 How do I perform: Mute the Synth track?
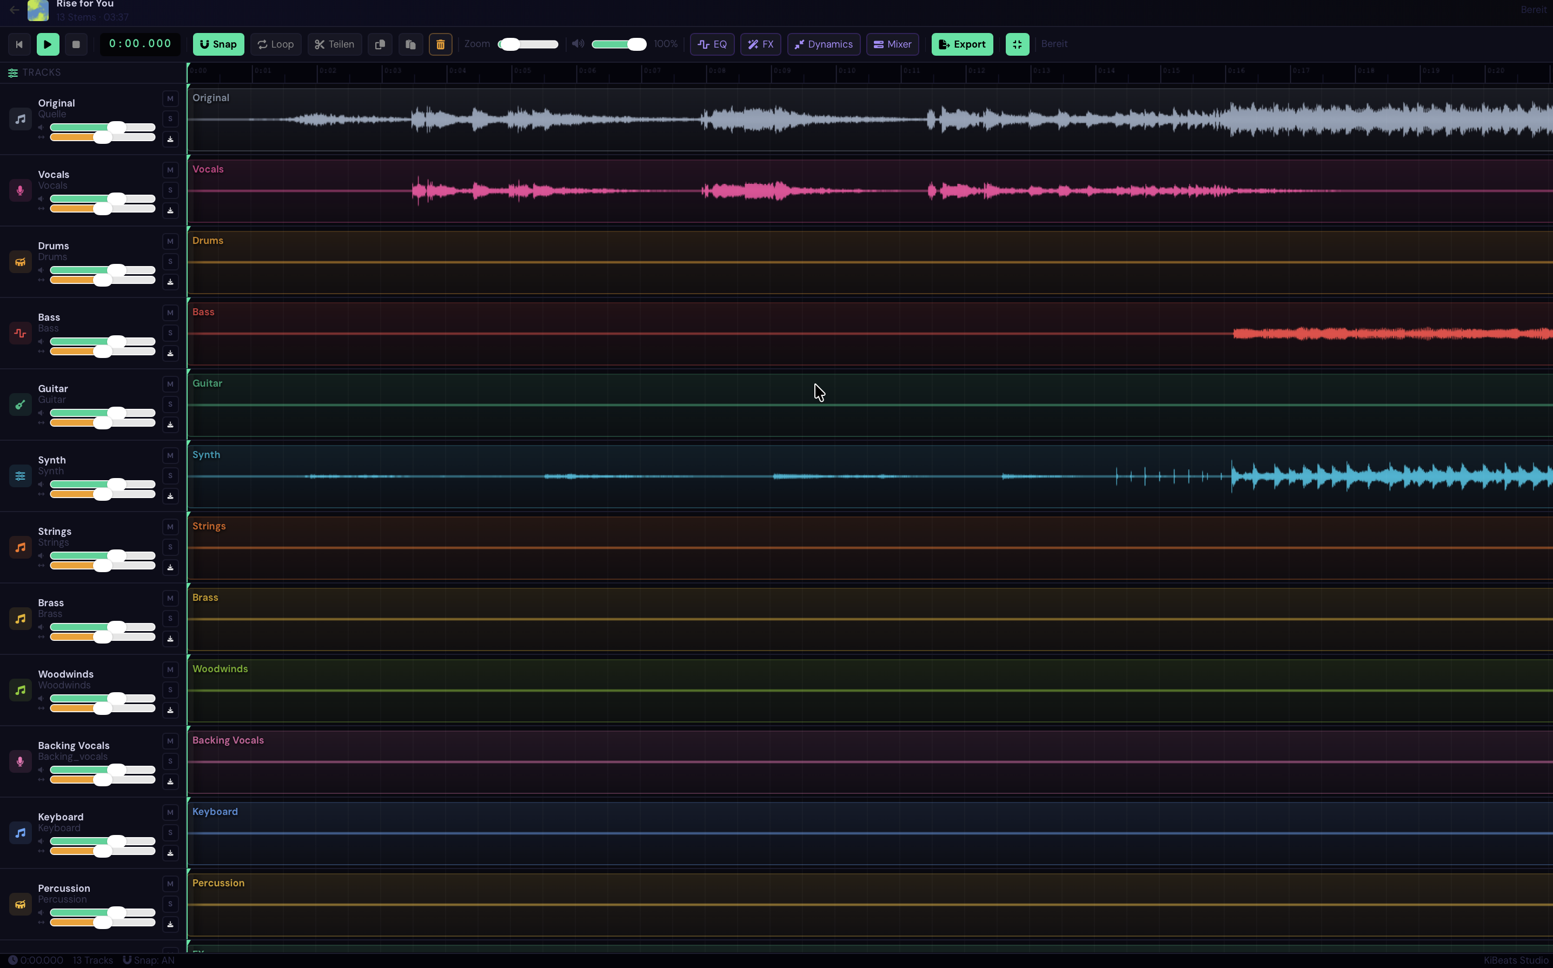[x=170, y=455]
